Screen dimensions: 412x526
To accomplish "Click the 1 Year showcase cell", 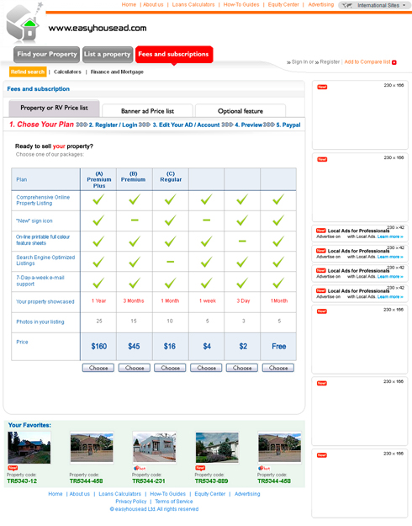I will click(x=99, y=301).
